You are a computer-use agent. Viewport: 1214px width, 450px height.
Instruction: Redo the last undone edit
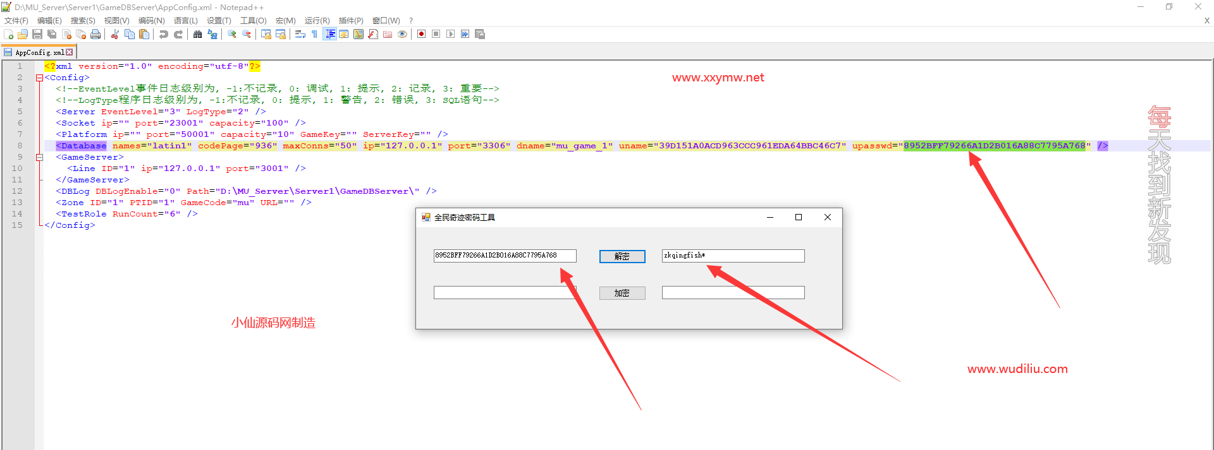tap(178, 34)
